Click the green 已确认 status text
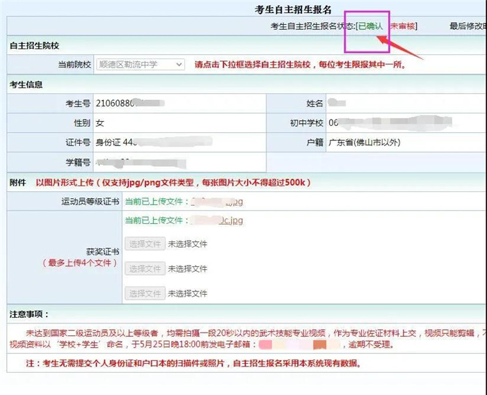This screenshot has height=395, width=487. (x=371, y=26)
